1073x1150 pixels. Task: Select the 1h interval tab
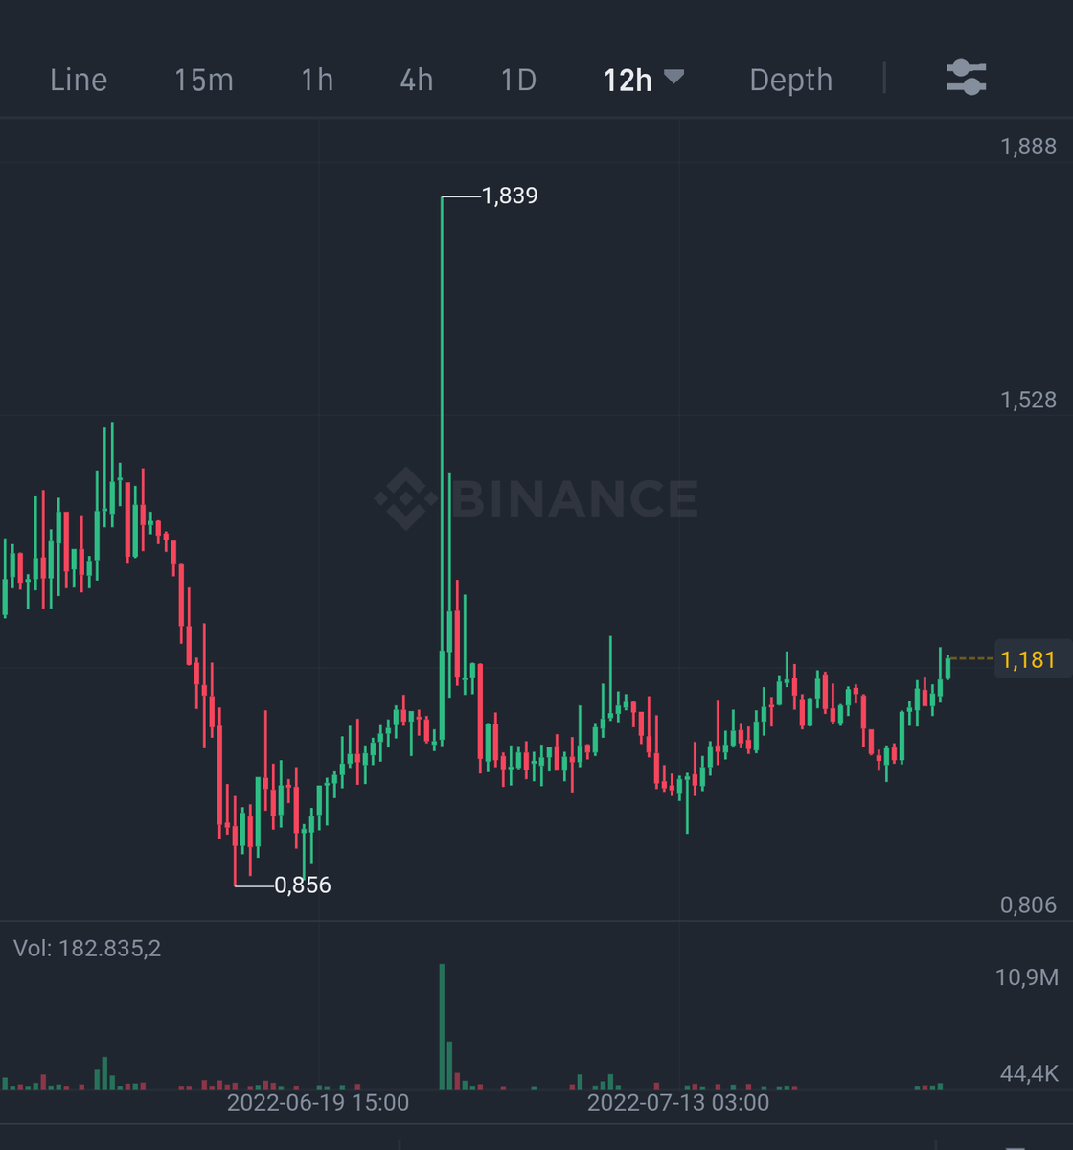(x=317, y=80)
